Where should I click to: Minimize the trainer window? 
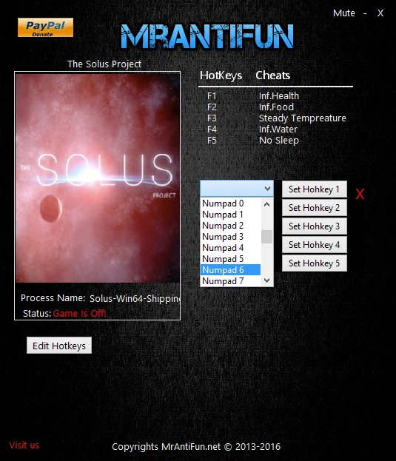[365, 13]
